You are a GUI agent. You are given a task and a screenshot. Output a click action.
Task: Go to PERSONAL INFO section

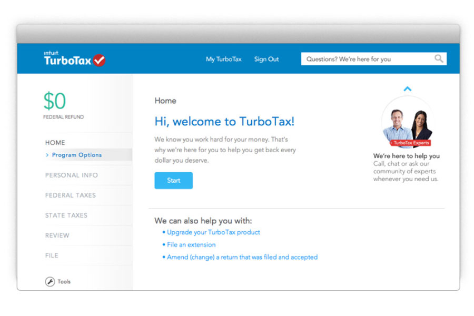point(71,175)
